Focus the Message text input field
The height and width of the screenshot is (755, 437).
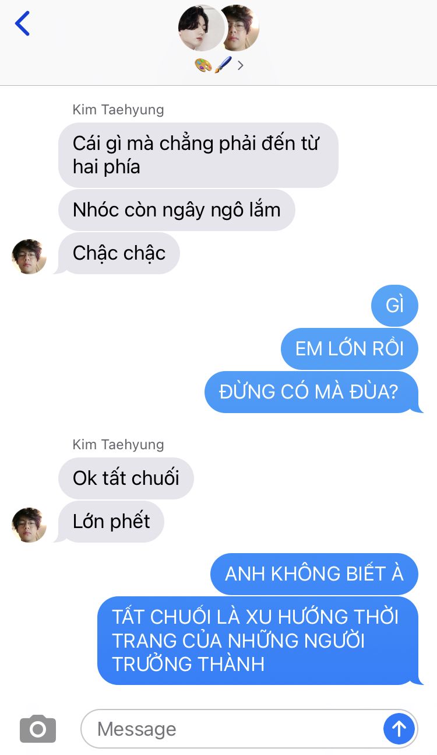[231, 729]
